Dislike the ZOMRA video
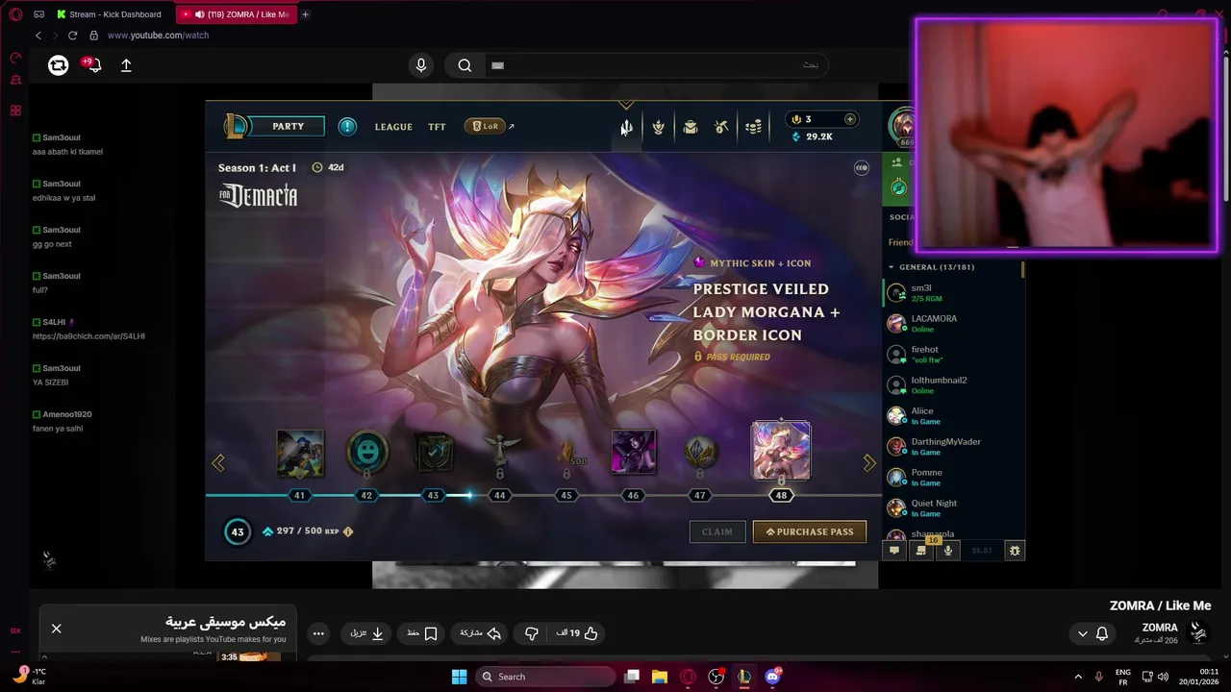Viewport: 1231px width, 692px height. tap(531, 633)
